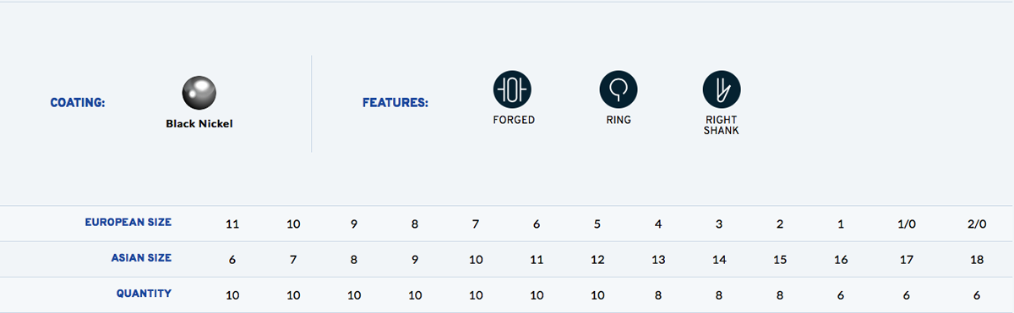Screen dimensions: 1014x313
Task: Click Asian size 13 cell
Action: pyautogui.click(x=658, y=260)
